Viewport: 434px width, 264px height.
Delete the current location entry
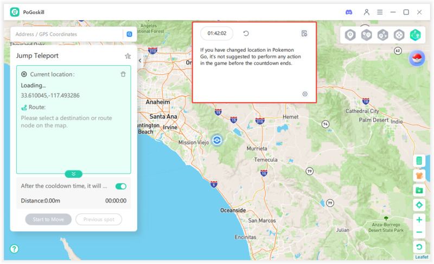pyautogui.click(x=123, y=74)
